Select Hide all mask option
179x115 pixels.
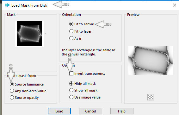(x=83, y=84)
